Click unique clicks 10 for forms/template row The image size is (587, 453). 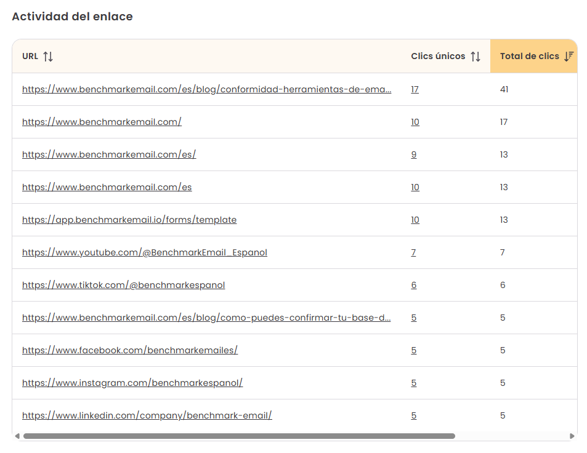click(415, 220)
